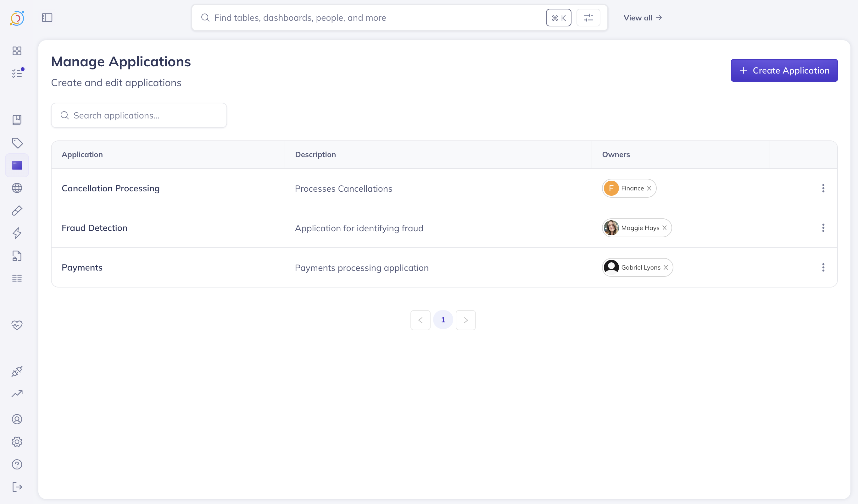
Task: Click the logout icon at sidebar bottom
Action: [17, 487]
